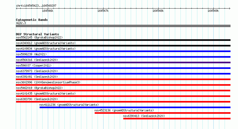Open the nsv596037 (Cooper2011) variant label
Screen dimensions: 238x129
point(34,65)
